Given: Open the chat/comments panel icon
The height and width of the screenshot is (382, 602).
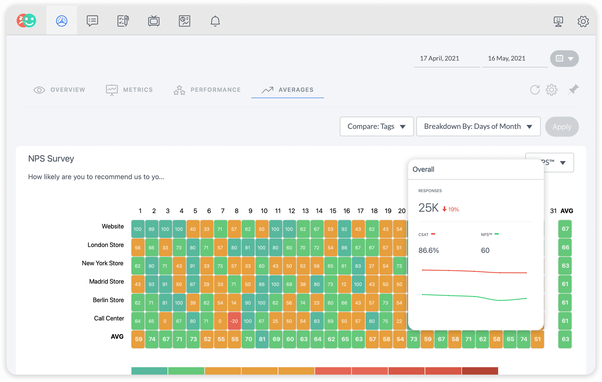Looking at the screenshot, I should pos(92,21).
